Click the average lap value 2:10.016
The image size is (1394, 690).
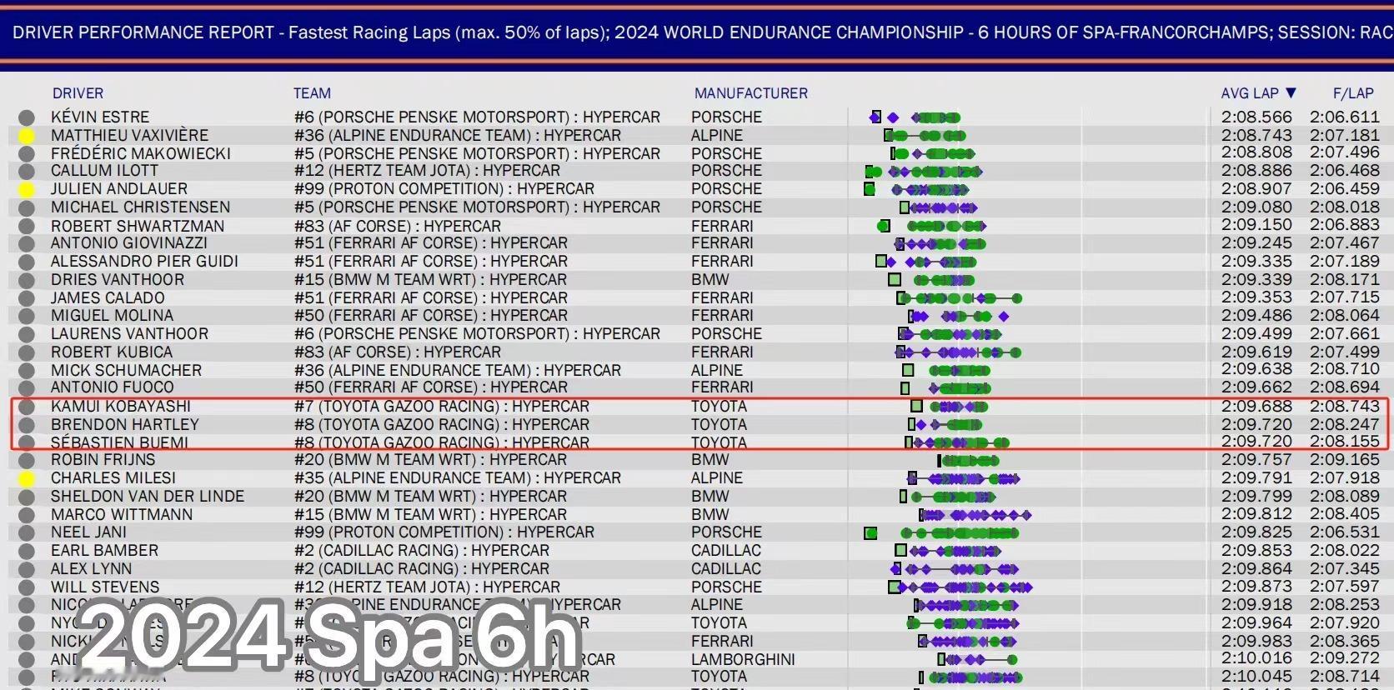[x=1256, y=658]
